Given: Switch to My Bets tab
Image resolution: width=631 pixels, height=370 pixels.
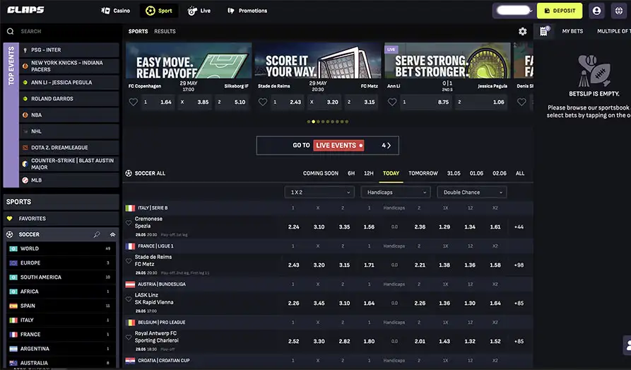Looking at the screenshot, I should (x=572, y=31).
